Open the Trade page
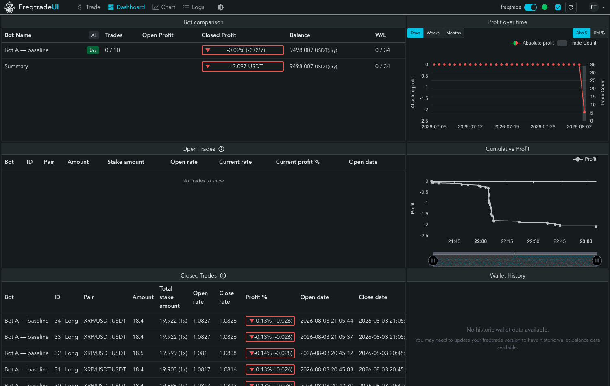The image size is (610, 386). (89, 7)
